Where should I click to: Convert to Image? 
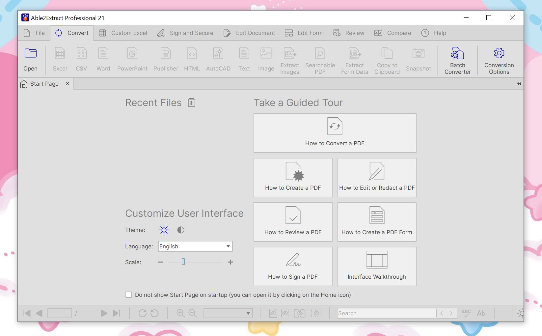click(x=266, y=60)
